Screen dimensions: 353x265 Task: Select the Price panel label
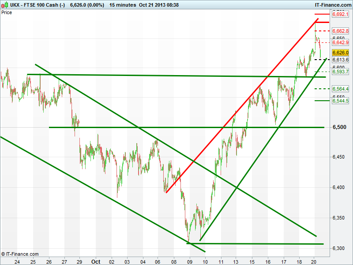(7, 12)
